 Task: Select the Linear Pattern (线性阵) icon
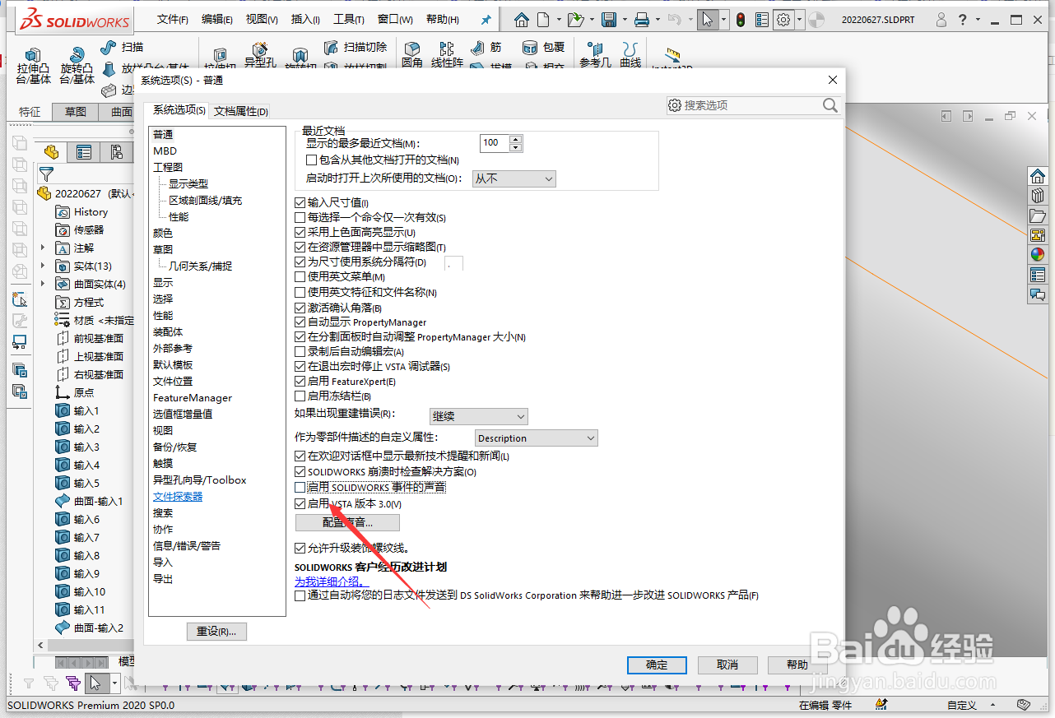(x=447, y=51)
